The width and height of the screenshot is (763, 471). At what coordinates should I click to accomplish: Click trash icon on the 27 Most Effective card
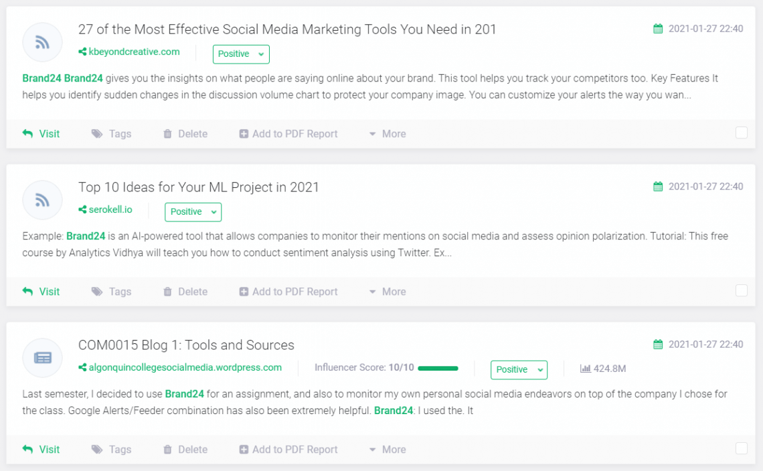coord(167,134)
